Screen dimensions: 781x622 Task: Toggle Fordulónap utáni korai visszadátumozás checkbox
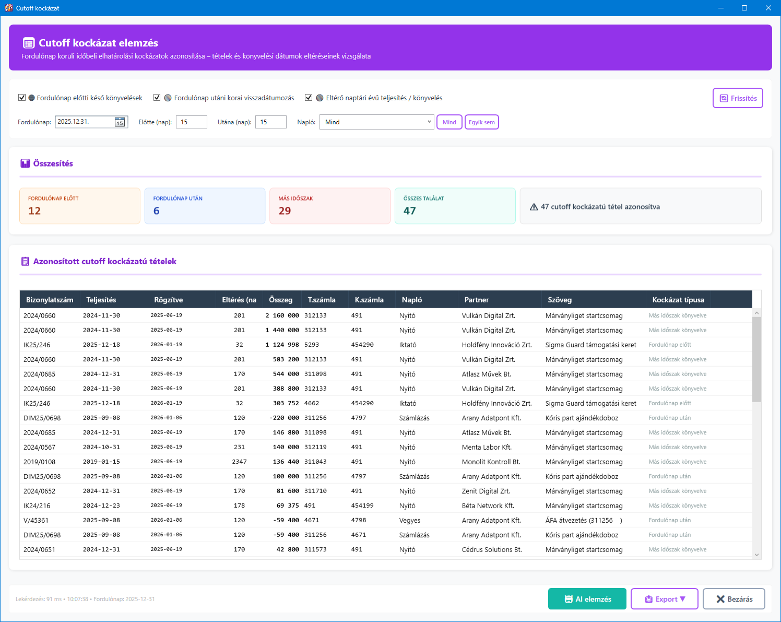click(x=157, y=98)
